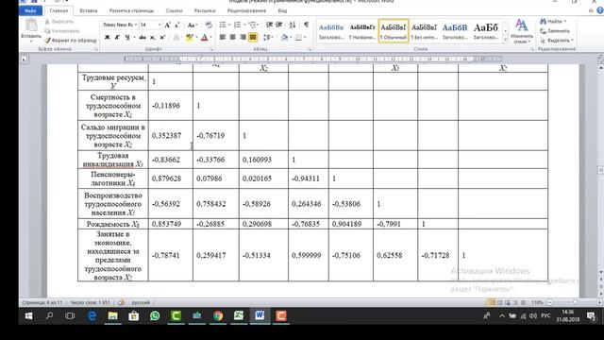
Task: Select the Без интервала style
Action: coord(424,31)
